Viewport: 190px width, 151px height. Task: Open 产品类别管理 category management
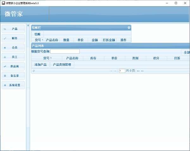(x=62, y=65)
